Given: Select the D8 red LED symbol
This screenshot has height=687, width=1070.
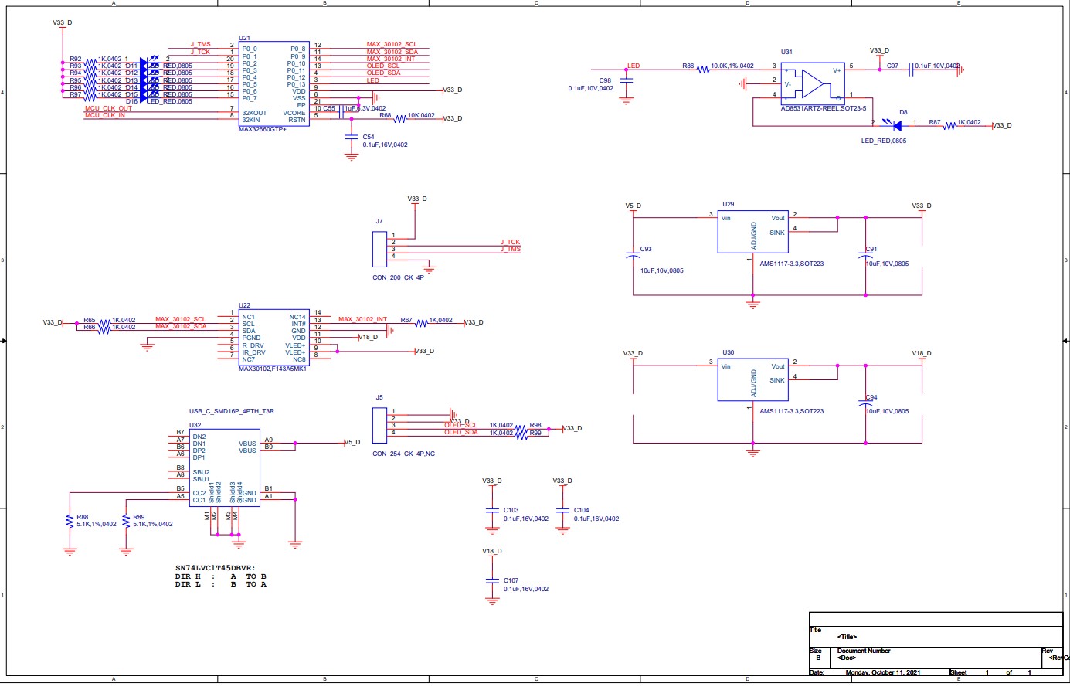Looking at the screenshot, I should point(897,124).
